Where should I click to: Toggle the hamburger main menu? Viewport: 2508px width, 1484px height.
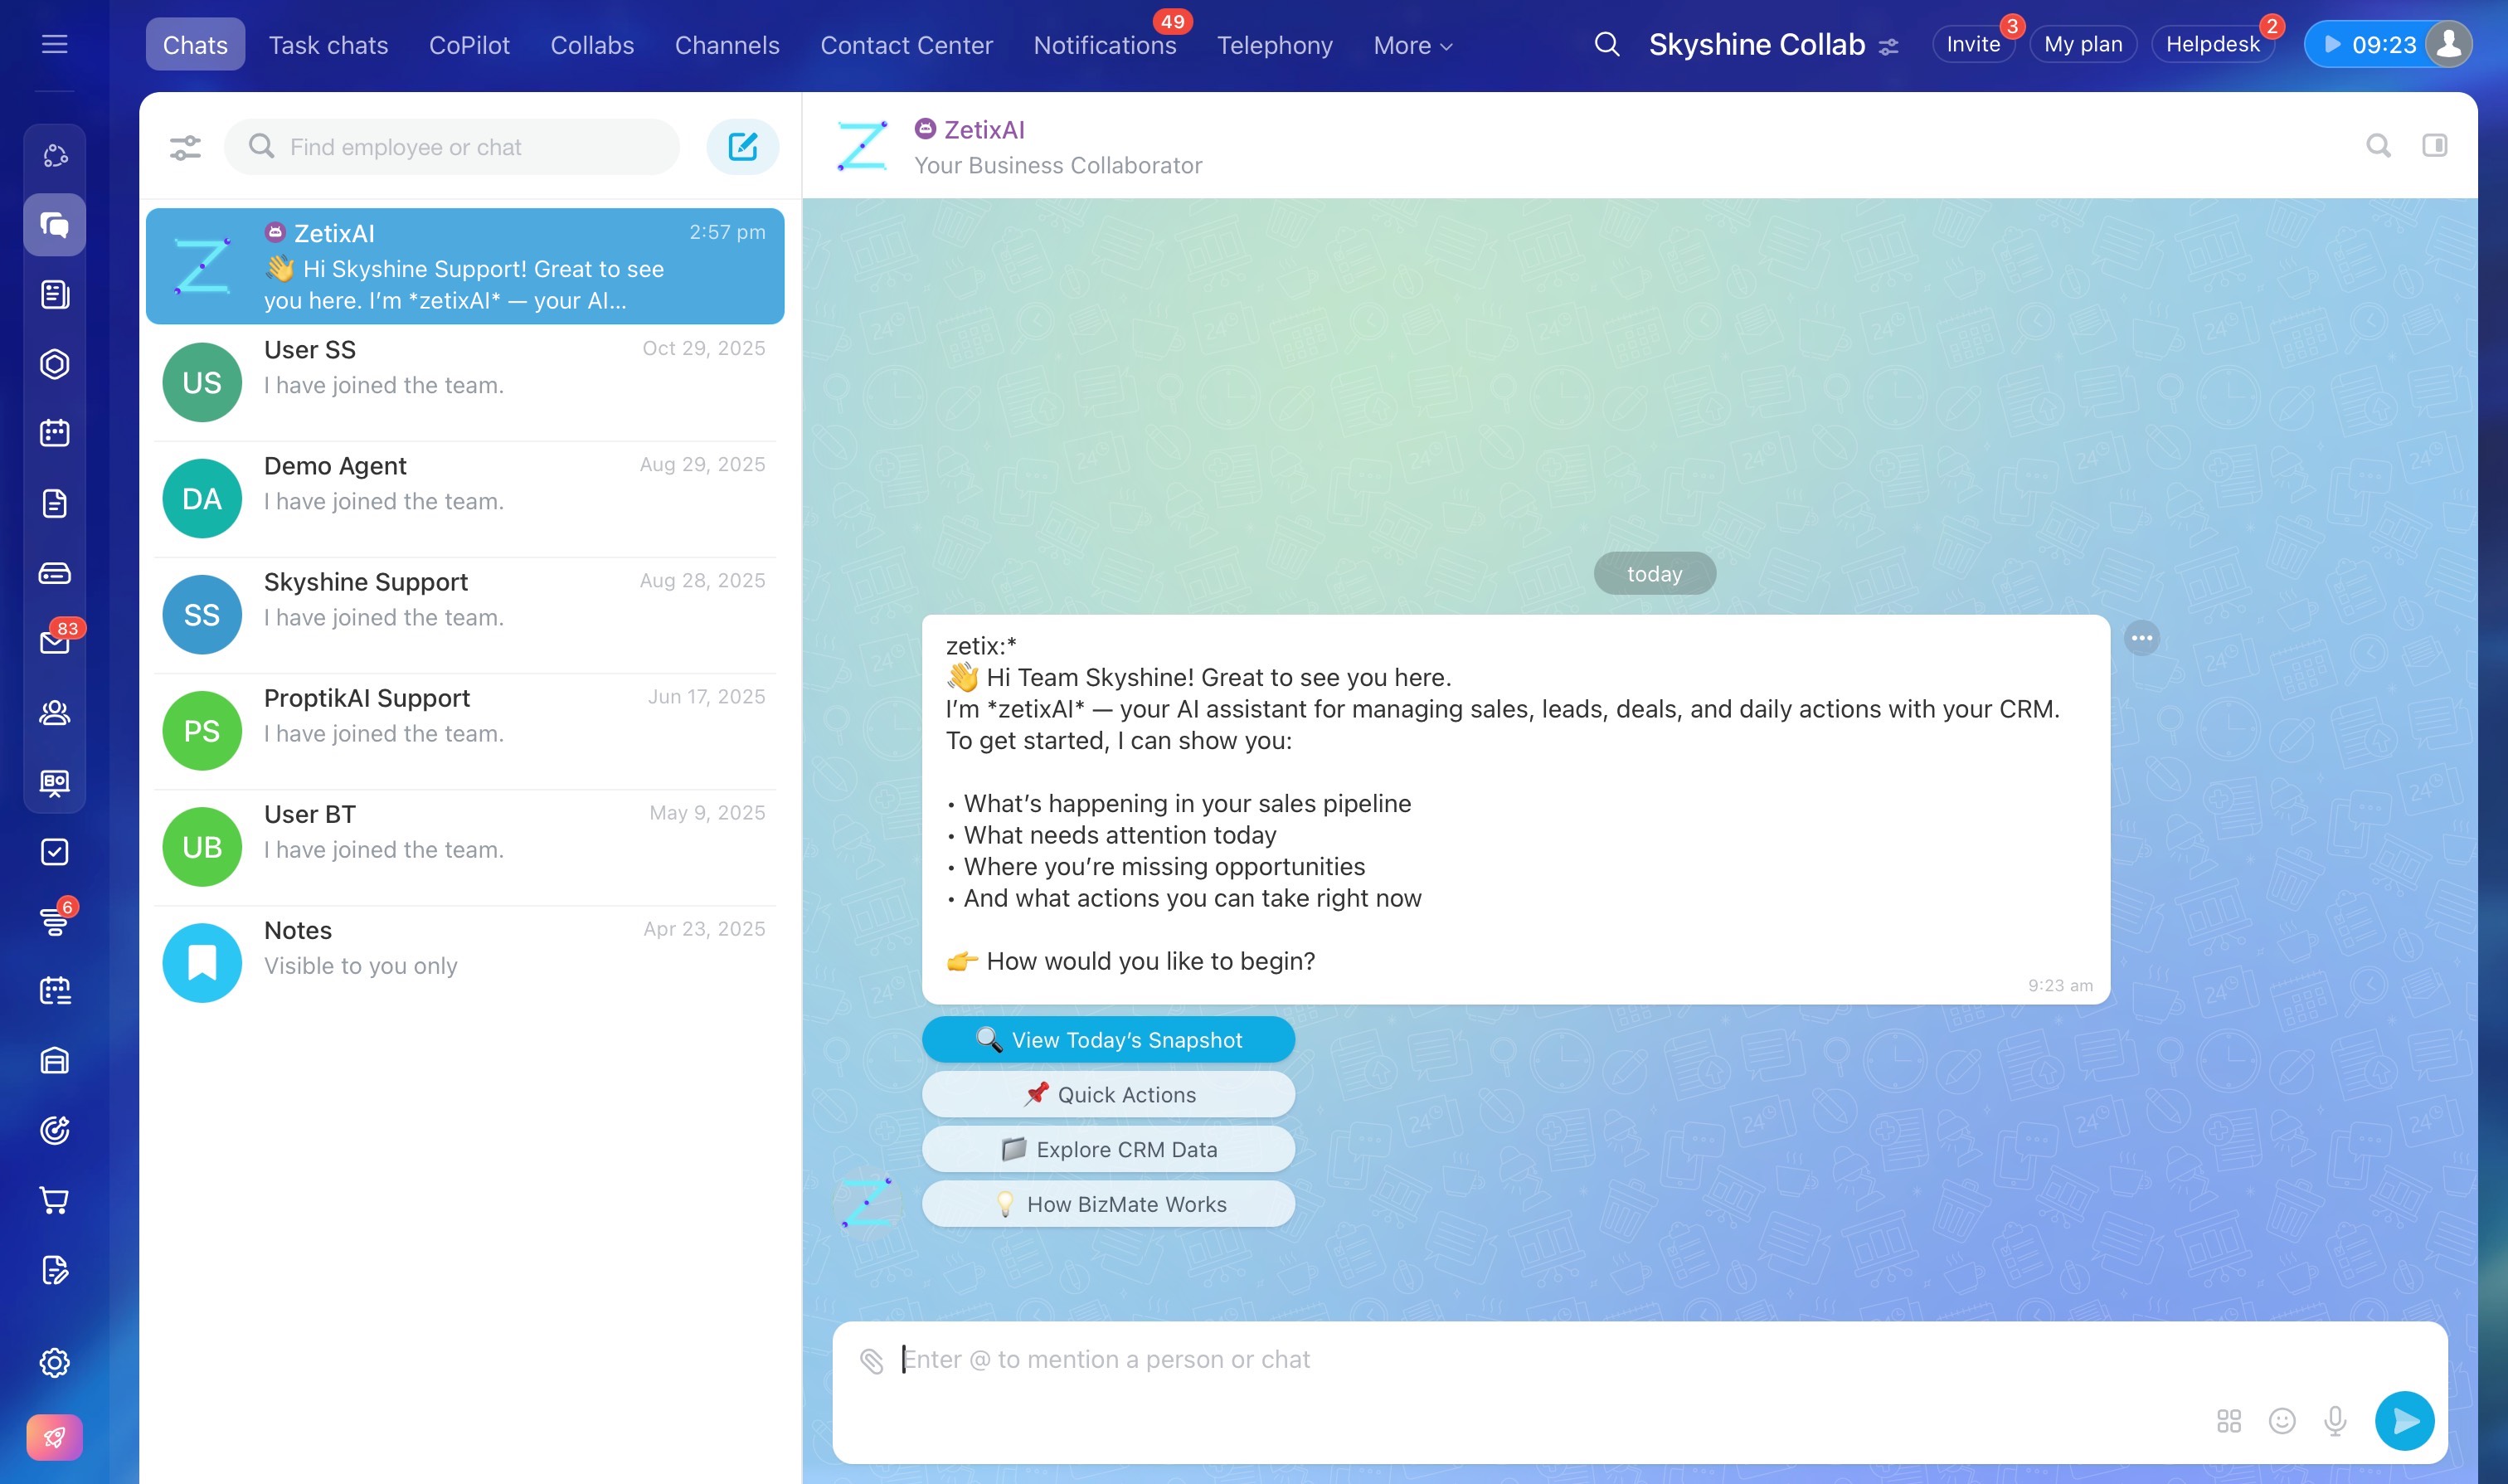coord(55,44)
